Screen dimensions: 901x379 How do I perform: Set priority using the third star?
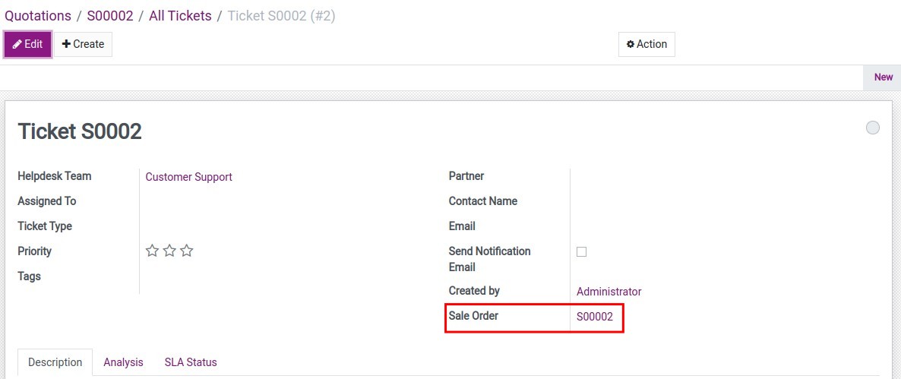[187, 251]
